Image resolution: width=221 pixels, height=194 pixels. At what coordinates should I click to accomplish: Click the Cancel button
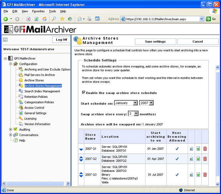coord(198,42)
